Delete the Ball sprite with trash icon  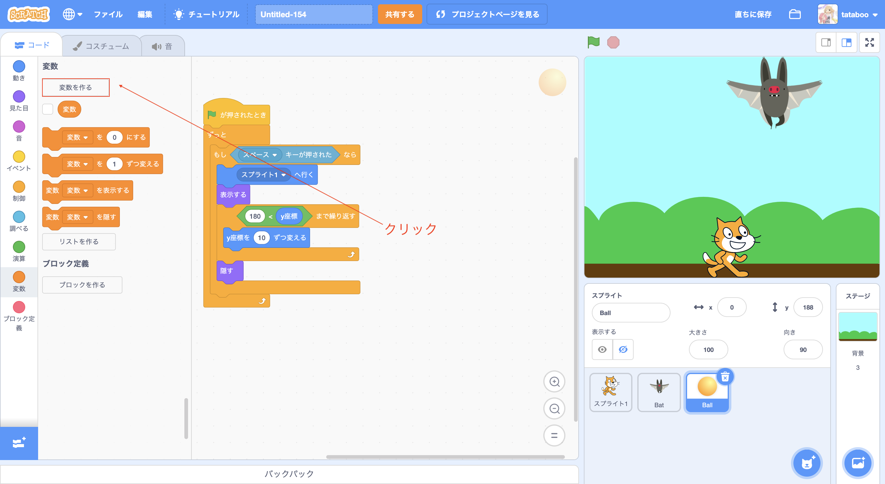(x=725, y=377)
